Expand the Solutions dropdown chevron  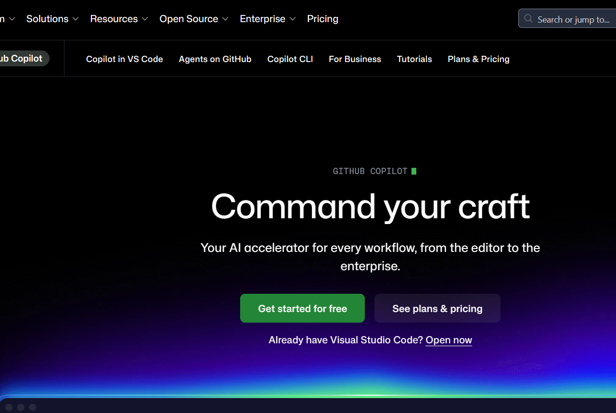coord(76,19)
